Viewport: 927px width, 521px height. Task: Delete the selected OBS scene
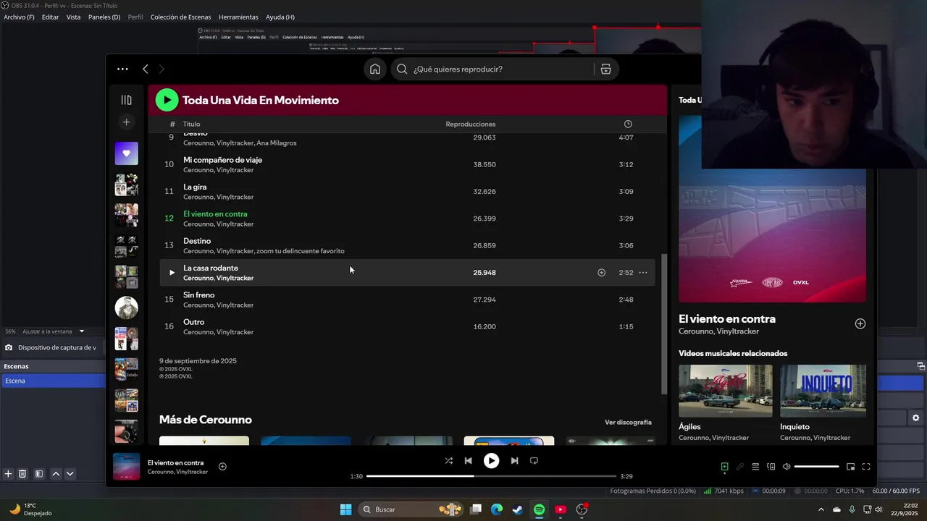pyautogui.click(x=22, y=474)
